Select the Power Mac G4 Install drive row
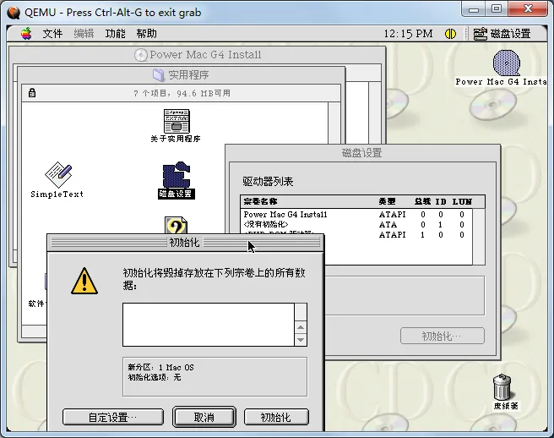The height and width of the screenshot is (438, 554). click(356, 215)
